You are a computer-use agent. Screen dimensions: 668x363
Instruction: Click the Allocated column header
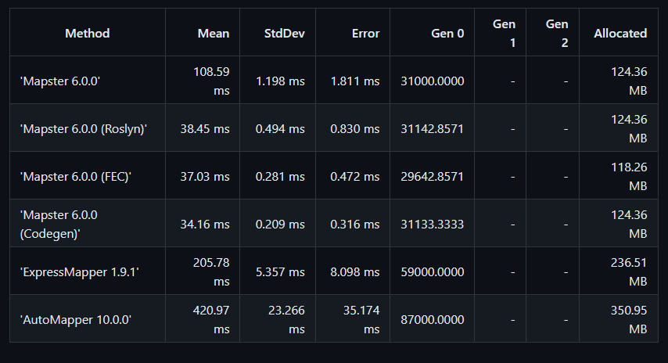coord(620,33)
